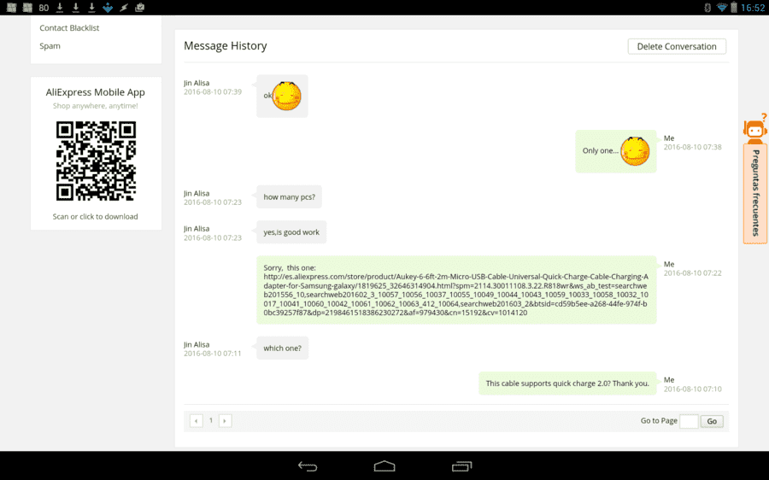Tap the battery status icon
769x480 pixels.
coord(734,8)
